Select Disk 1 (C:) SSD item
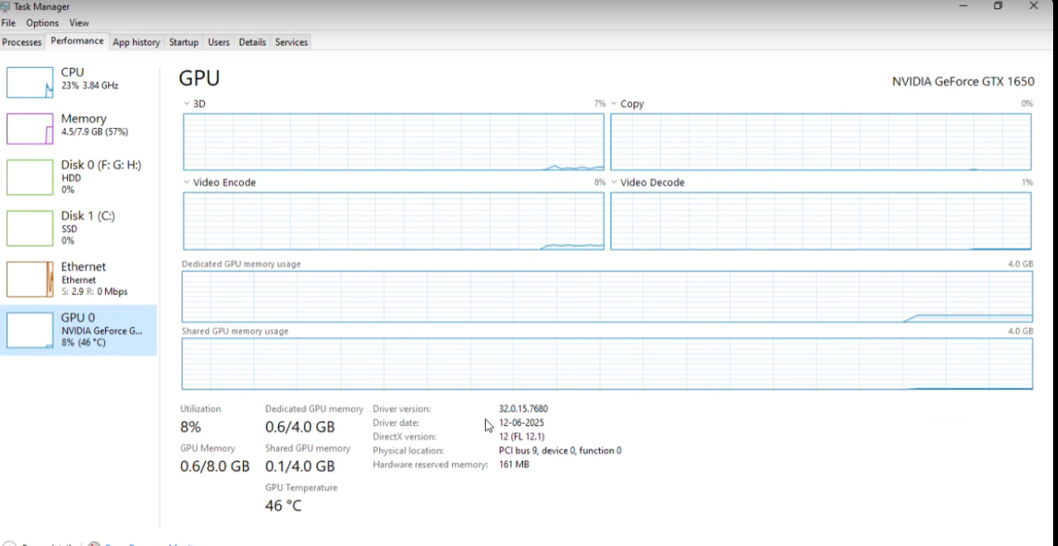The width and height of the screenshot is (1058, 546). pos(78,227)
